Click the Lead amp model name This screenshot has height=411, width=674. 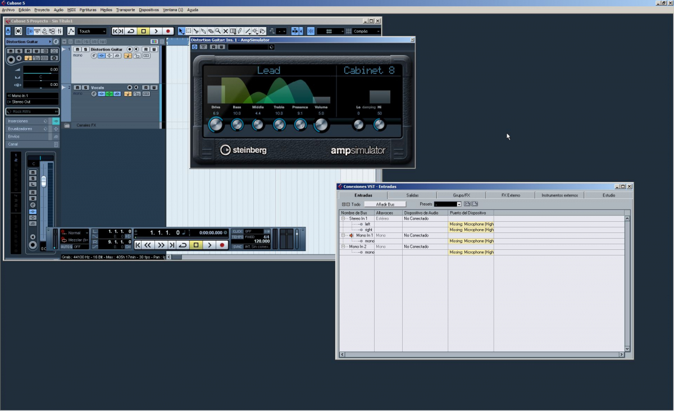[x=268, y=70]
